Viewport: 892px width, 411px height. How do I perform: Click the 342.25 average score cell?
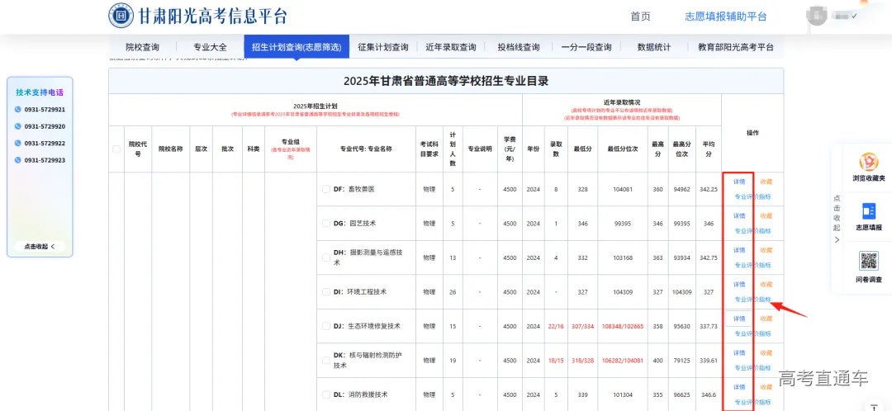pos(709,189)
